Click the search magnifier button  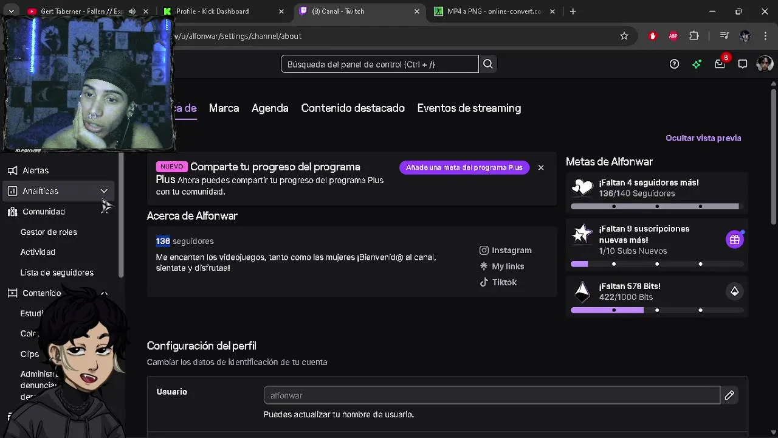pyautogui.click(x=488, y=64)
